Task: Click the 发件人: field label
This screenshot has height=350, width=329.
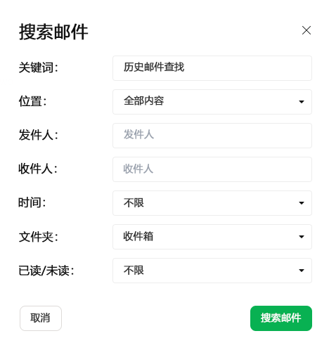Action: click(38, 135)
